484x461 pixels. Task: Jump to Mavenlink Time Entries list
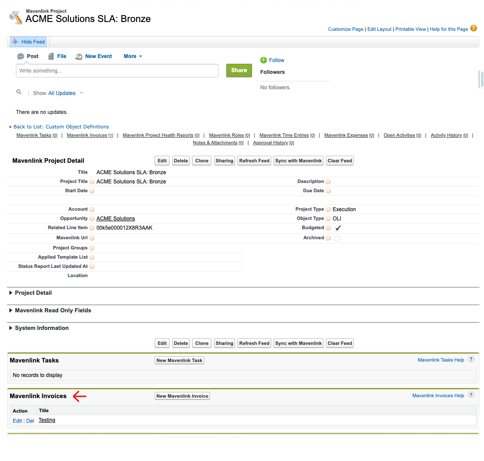pyautogui.click(x=284, y=135)
